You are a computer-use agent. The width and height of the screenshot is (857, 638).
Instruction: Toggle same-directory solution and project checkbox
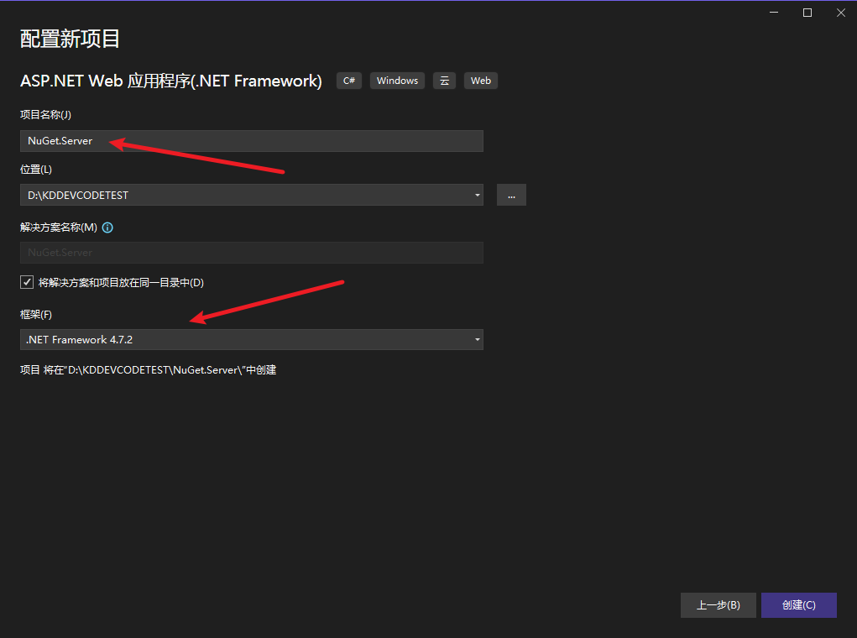click(x=27, y=282)
